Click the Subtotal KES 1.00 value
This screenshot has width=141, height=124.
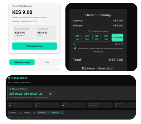click(118, 20)
